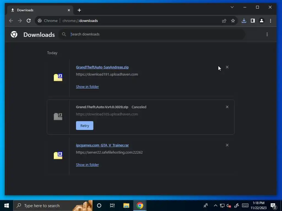Open the Windows Start menu
The height and width of the screenshot is (211, 282).
[7, 206]
